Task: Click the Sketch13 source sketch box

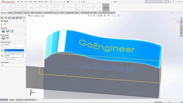Action: [x=14, y=45]
